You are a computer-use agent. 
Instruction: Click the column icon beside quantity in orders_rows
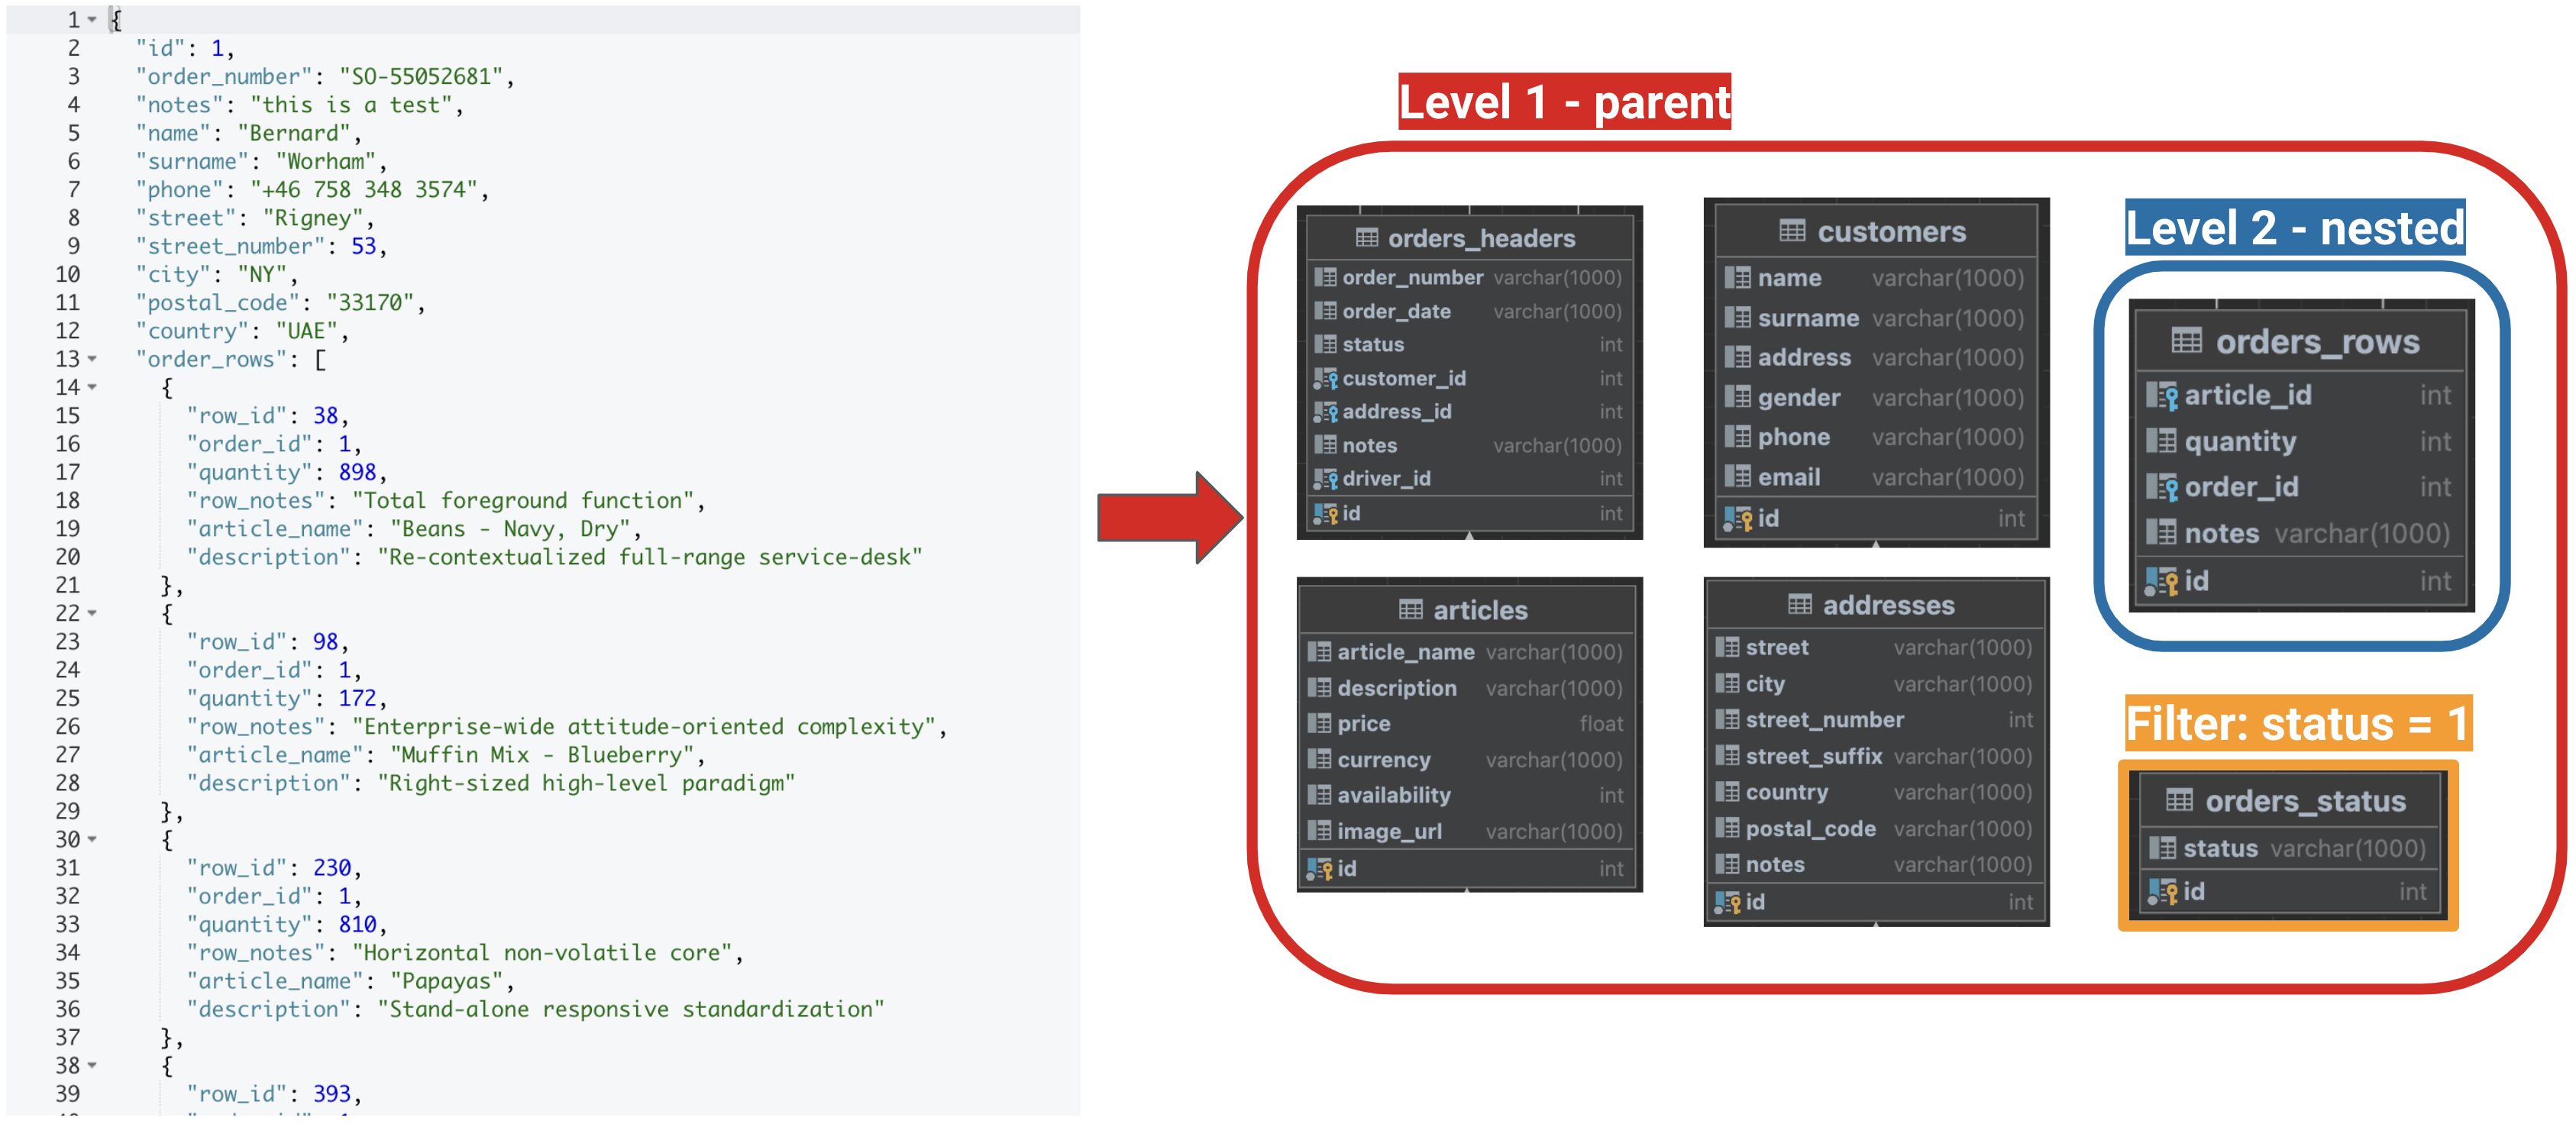2162,441
